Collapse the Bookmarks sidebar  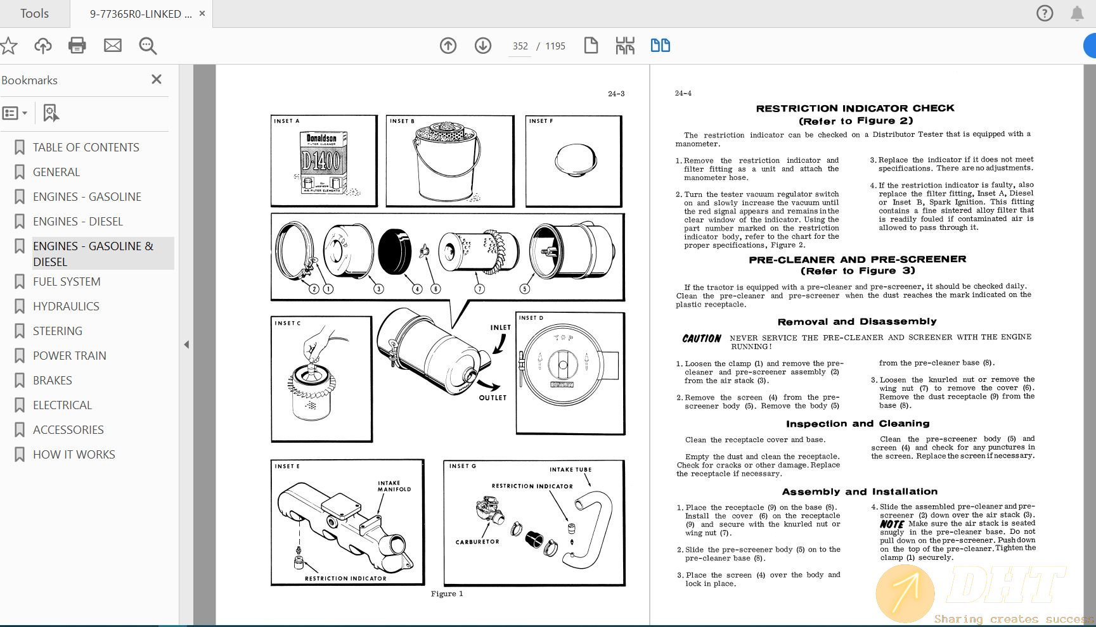click(x=186, y=345)
